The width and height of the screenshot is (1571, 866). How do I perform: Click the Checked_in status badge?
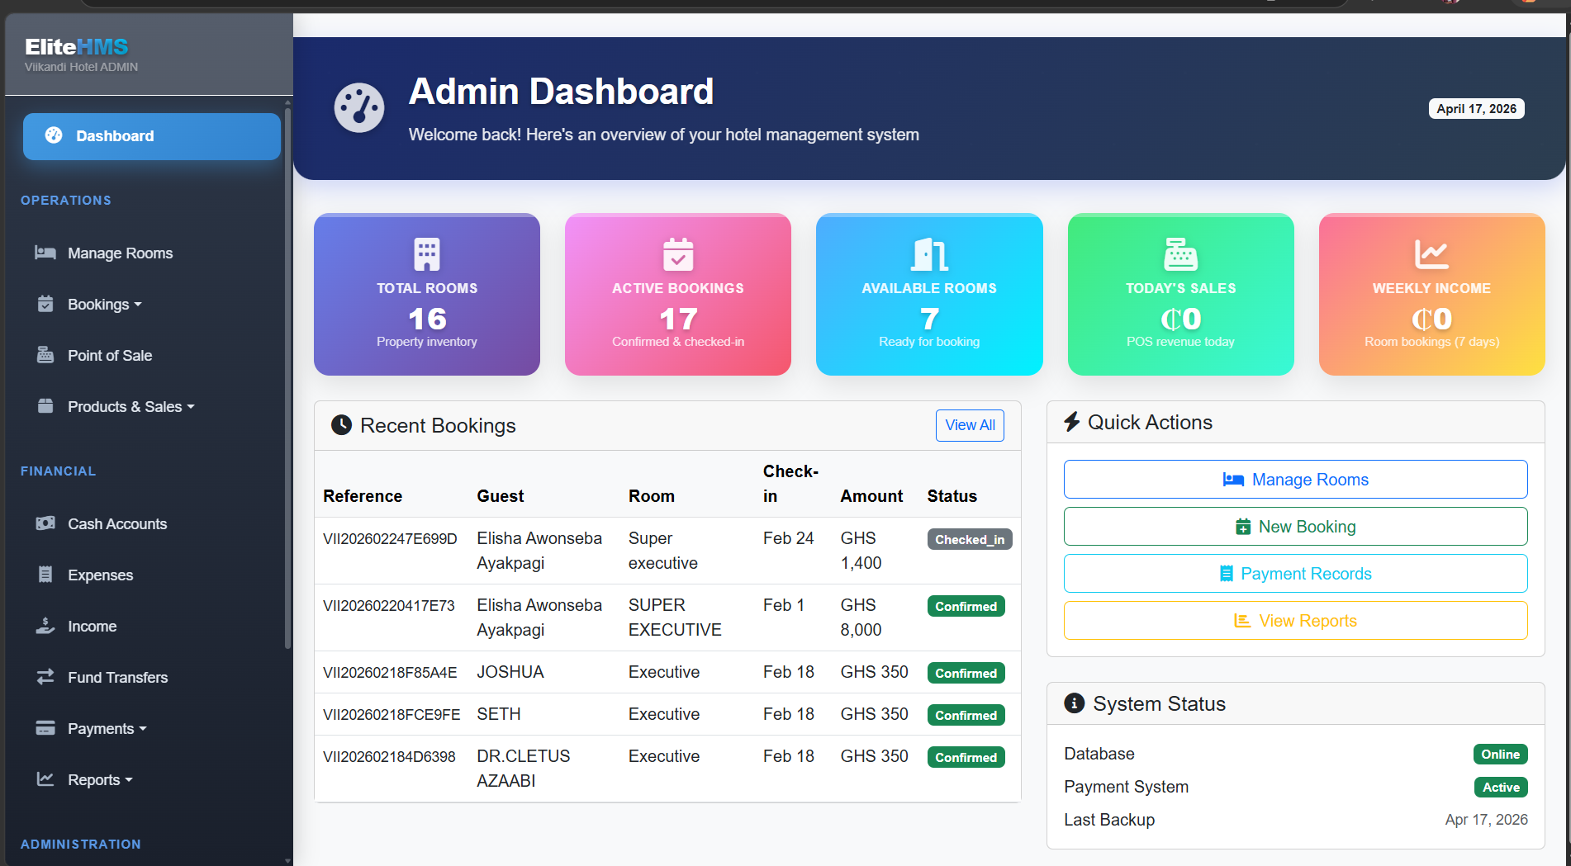tap(969, 539)
